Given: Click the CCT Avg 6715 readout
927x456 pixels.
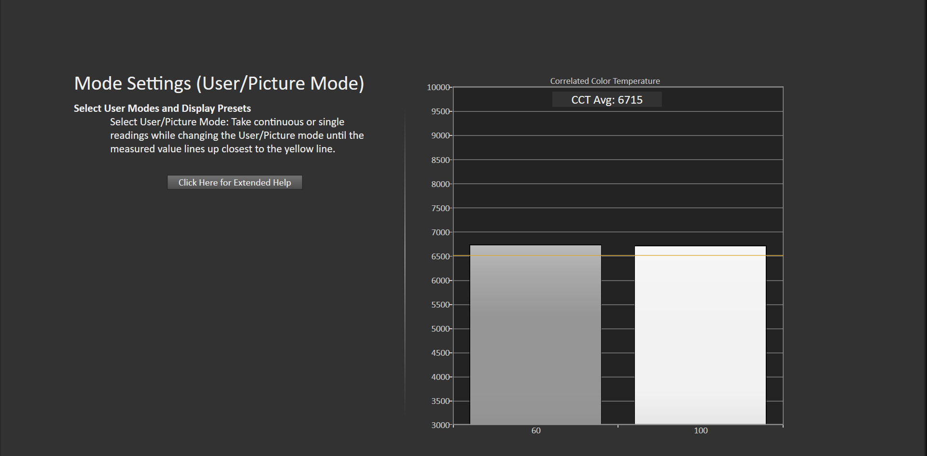Looking at the screenshot, I should (607, 100).
